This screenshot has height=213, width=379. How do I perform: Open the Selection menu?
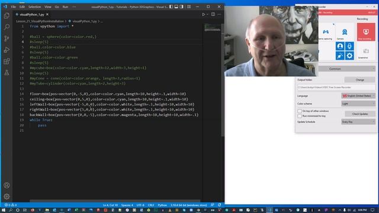(34, 7)
